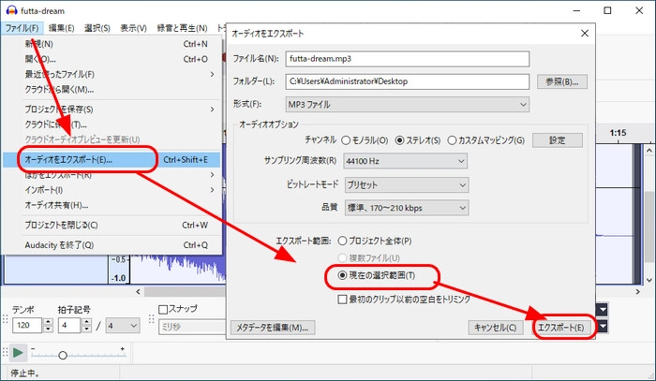Minimize the Audacity window
Screen dimensions: 656x381
(x=577, y=10)
